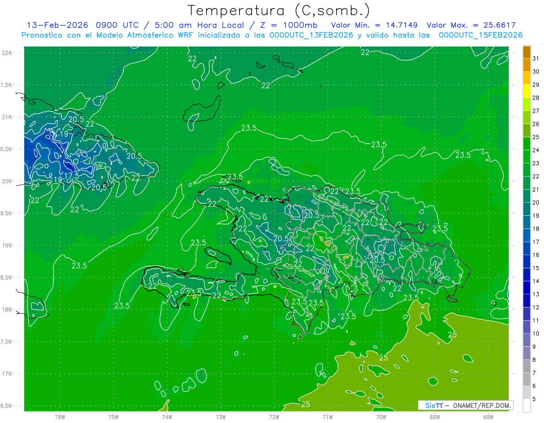Image resolution: width=548 pixels, height=423 pixels.
Task: Click the orange swatch between legend 30 and 31
Action: pos(527,65)
